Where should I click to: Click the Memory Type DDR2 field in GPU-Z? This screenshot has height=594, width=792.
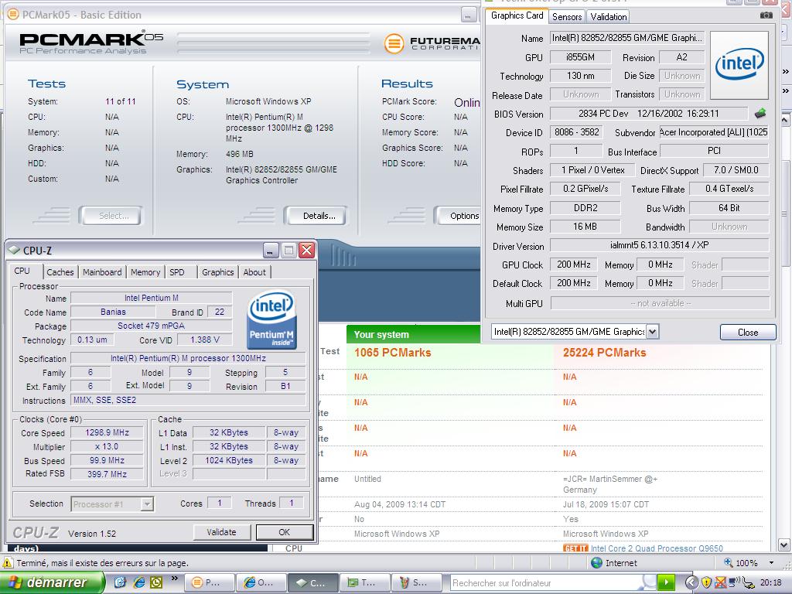585,208
